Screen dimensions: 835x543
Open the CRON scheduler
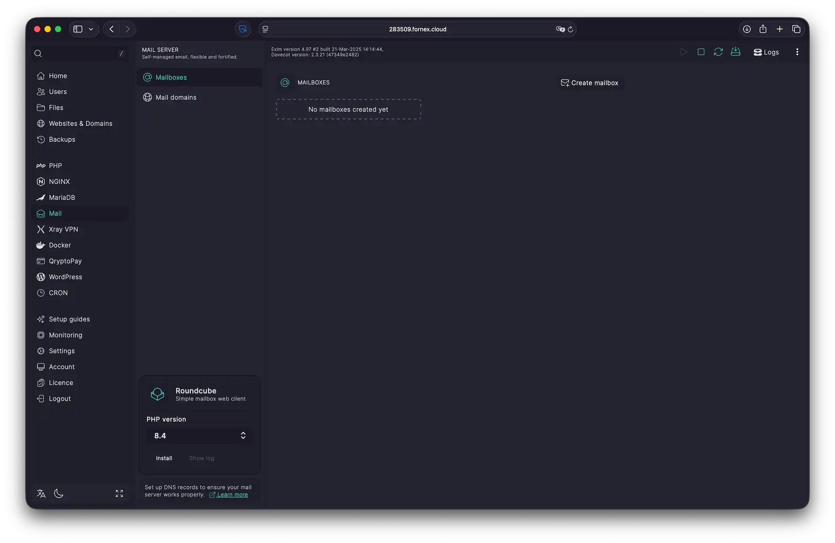[x=58, y=292]
